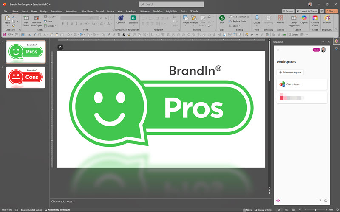This screenshot has width=340, height=212.
Task: Click the Optimize icon in NXPowerLite group
Action: pos(121,19)
